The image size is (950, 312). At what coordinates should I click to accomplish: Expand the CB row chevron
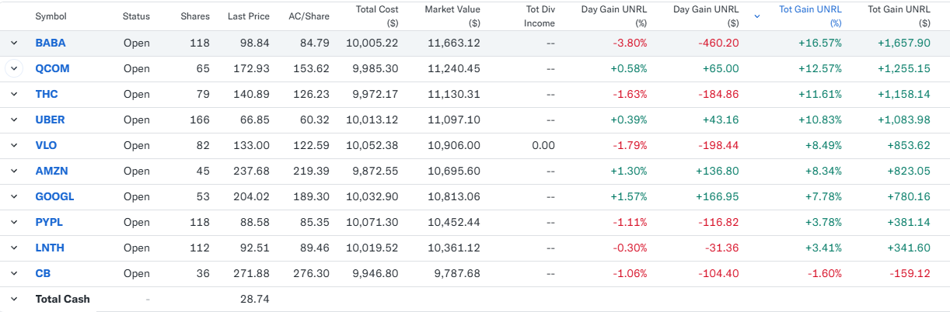[13, 274]
